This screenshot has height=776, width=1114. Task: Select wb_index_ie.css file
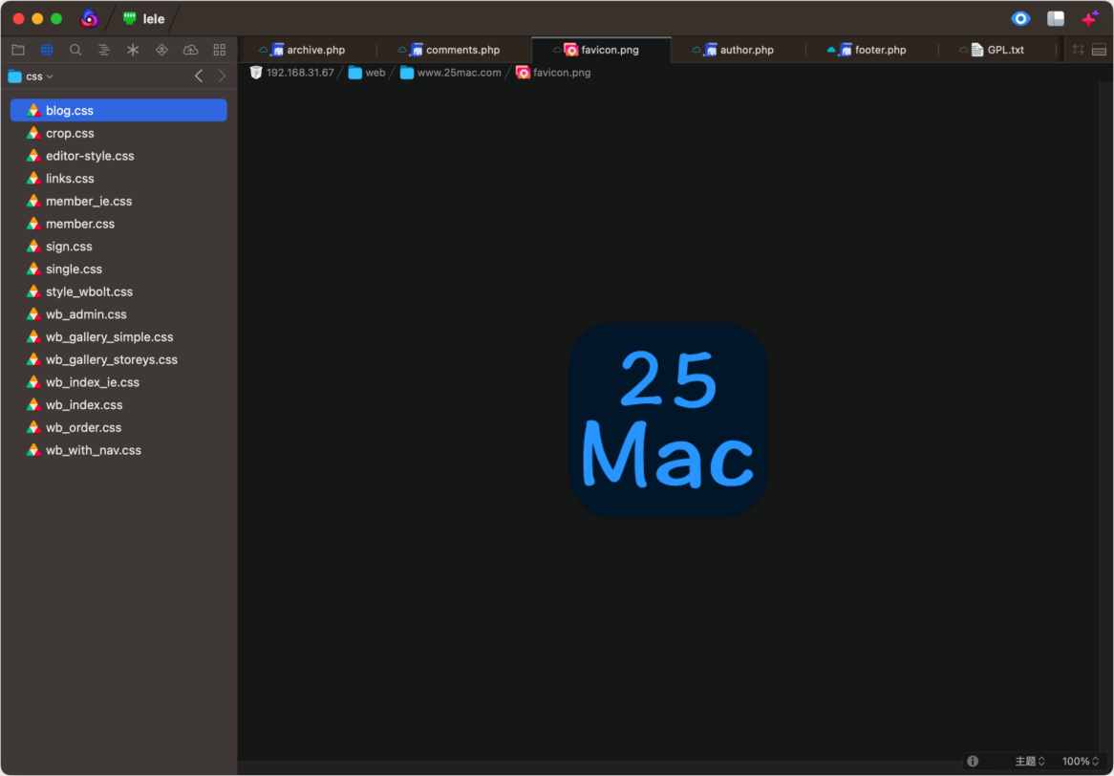pyautogui.click(x=118, y=382)
